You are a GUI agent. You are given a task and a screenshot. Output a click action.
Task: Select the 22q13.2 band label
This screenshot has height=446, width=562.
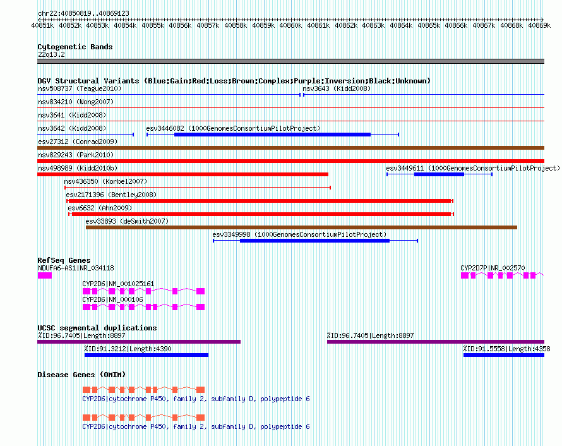pos(52,54)
